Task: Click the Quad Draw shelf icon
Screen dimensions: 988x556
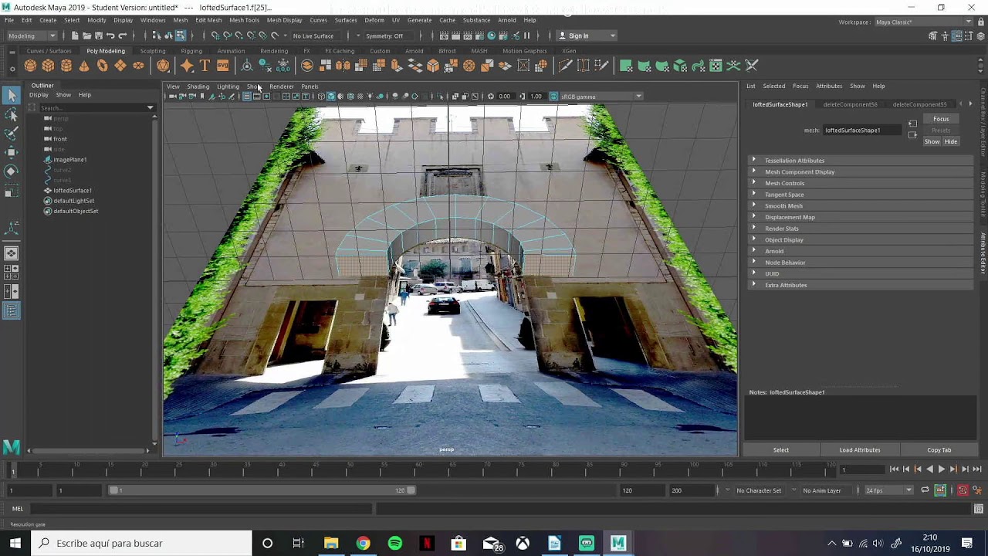Action: coord(601,66)
